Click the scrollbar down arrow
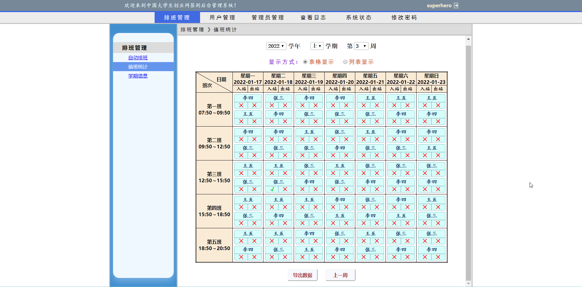The width and height of the screenshot is (582, 287). pyautogui.click(x=468, y=284)
